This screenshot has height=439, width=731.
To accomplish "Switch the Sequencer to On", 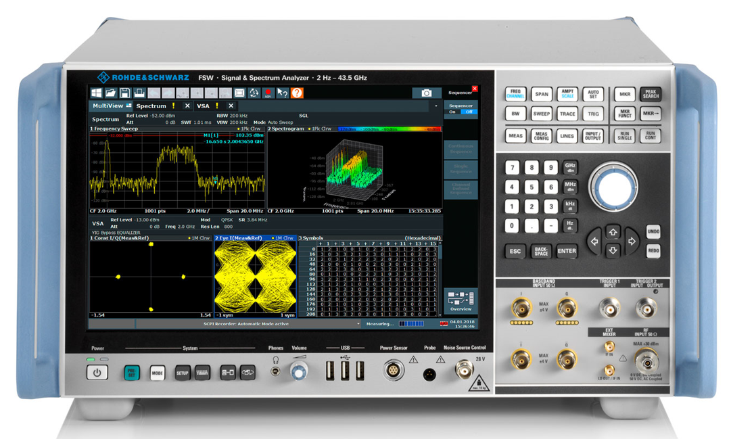I will (x=452, y=112).
